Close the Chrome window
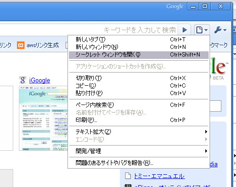The width and height of the screenshot is (236, 187). (220, 7)
